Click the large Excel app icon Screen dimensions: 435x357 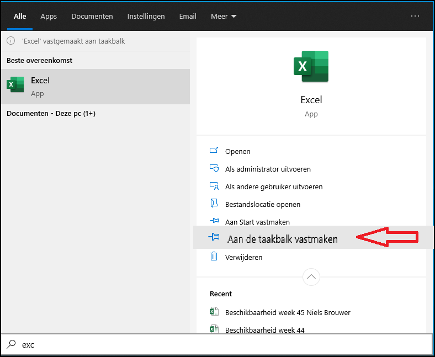point(311,66)
